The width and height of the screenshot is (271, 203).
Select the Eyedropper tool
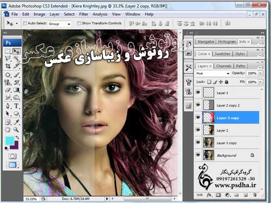[16, 122]
